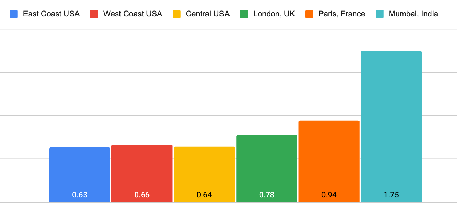The height and width of the screenshot is (216, 457).
Task: Select the 0.63 data label
Action: pyautogui.click(x=80, y=195)
